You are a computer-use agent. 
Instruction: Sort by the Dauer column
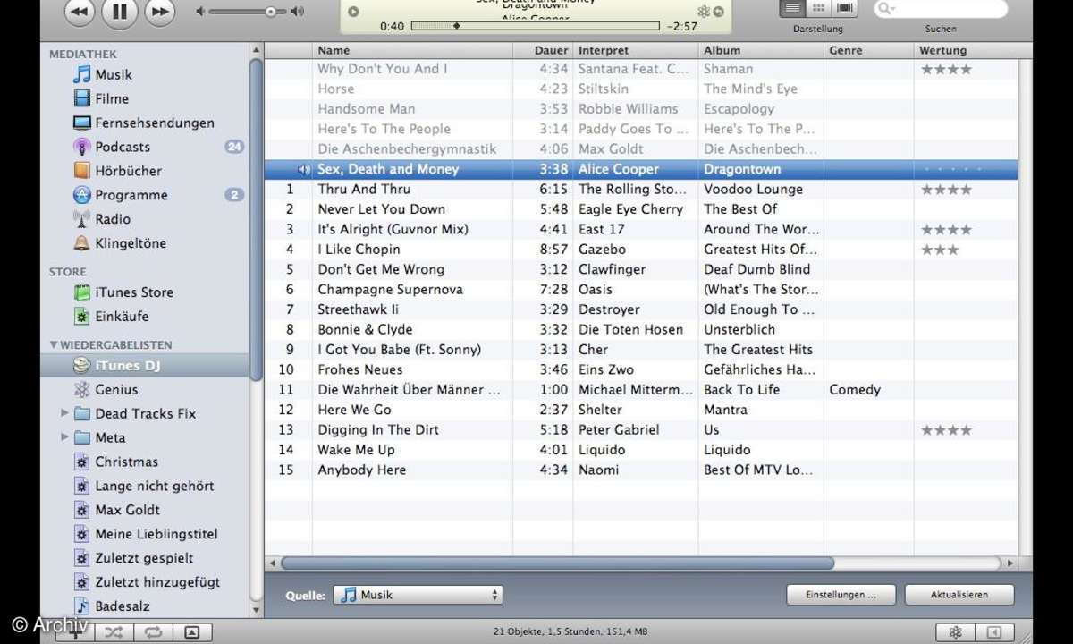(543, 50)
